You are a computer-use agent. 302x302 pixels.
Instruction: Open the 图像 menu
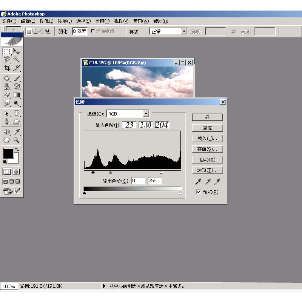[46, 21]
